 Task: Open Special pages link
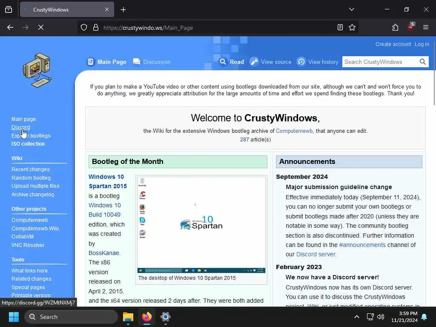28,287
